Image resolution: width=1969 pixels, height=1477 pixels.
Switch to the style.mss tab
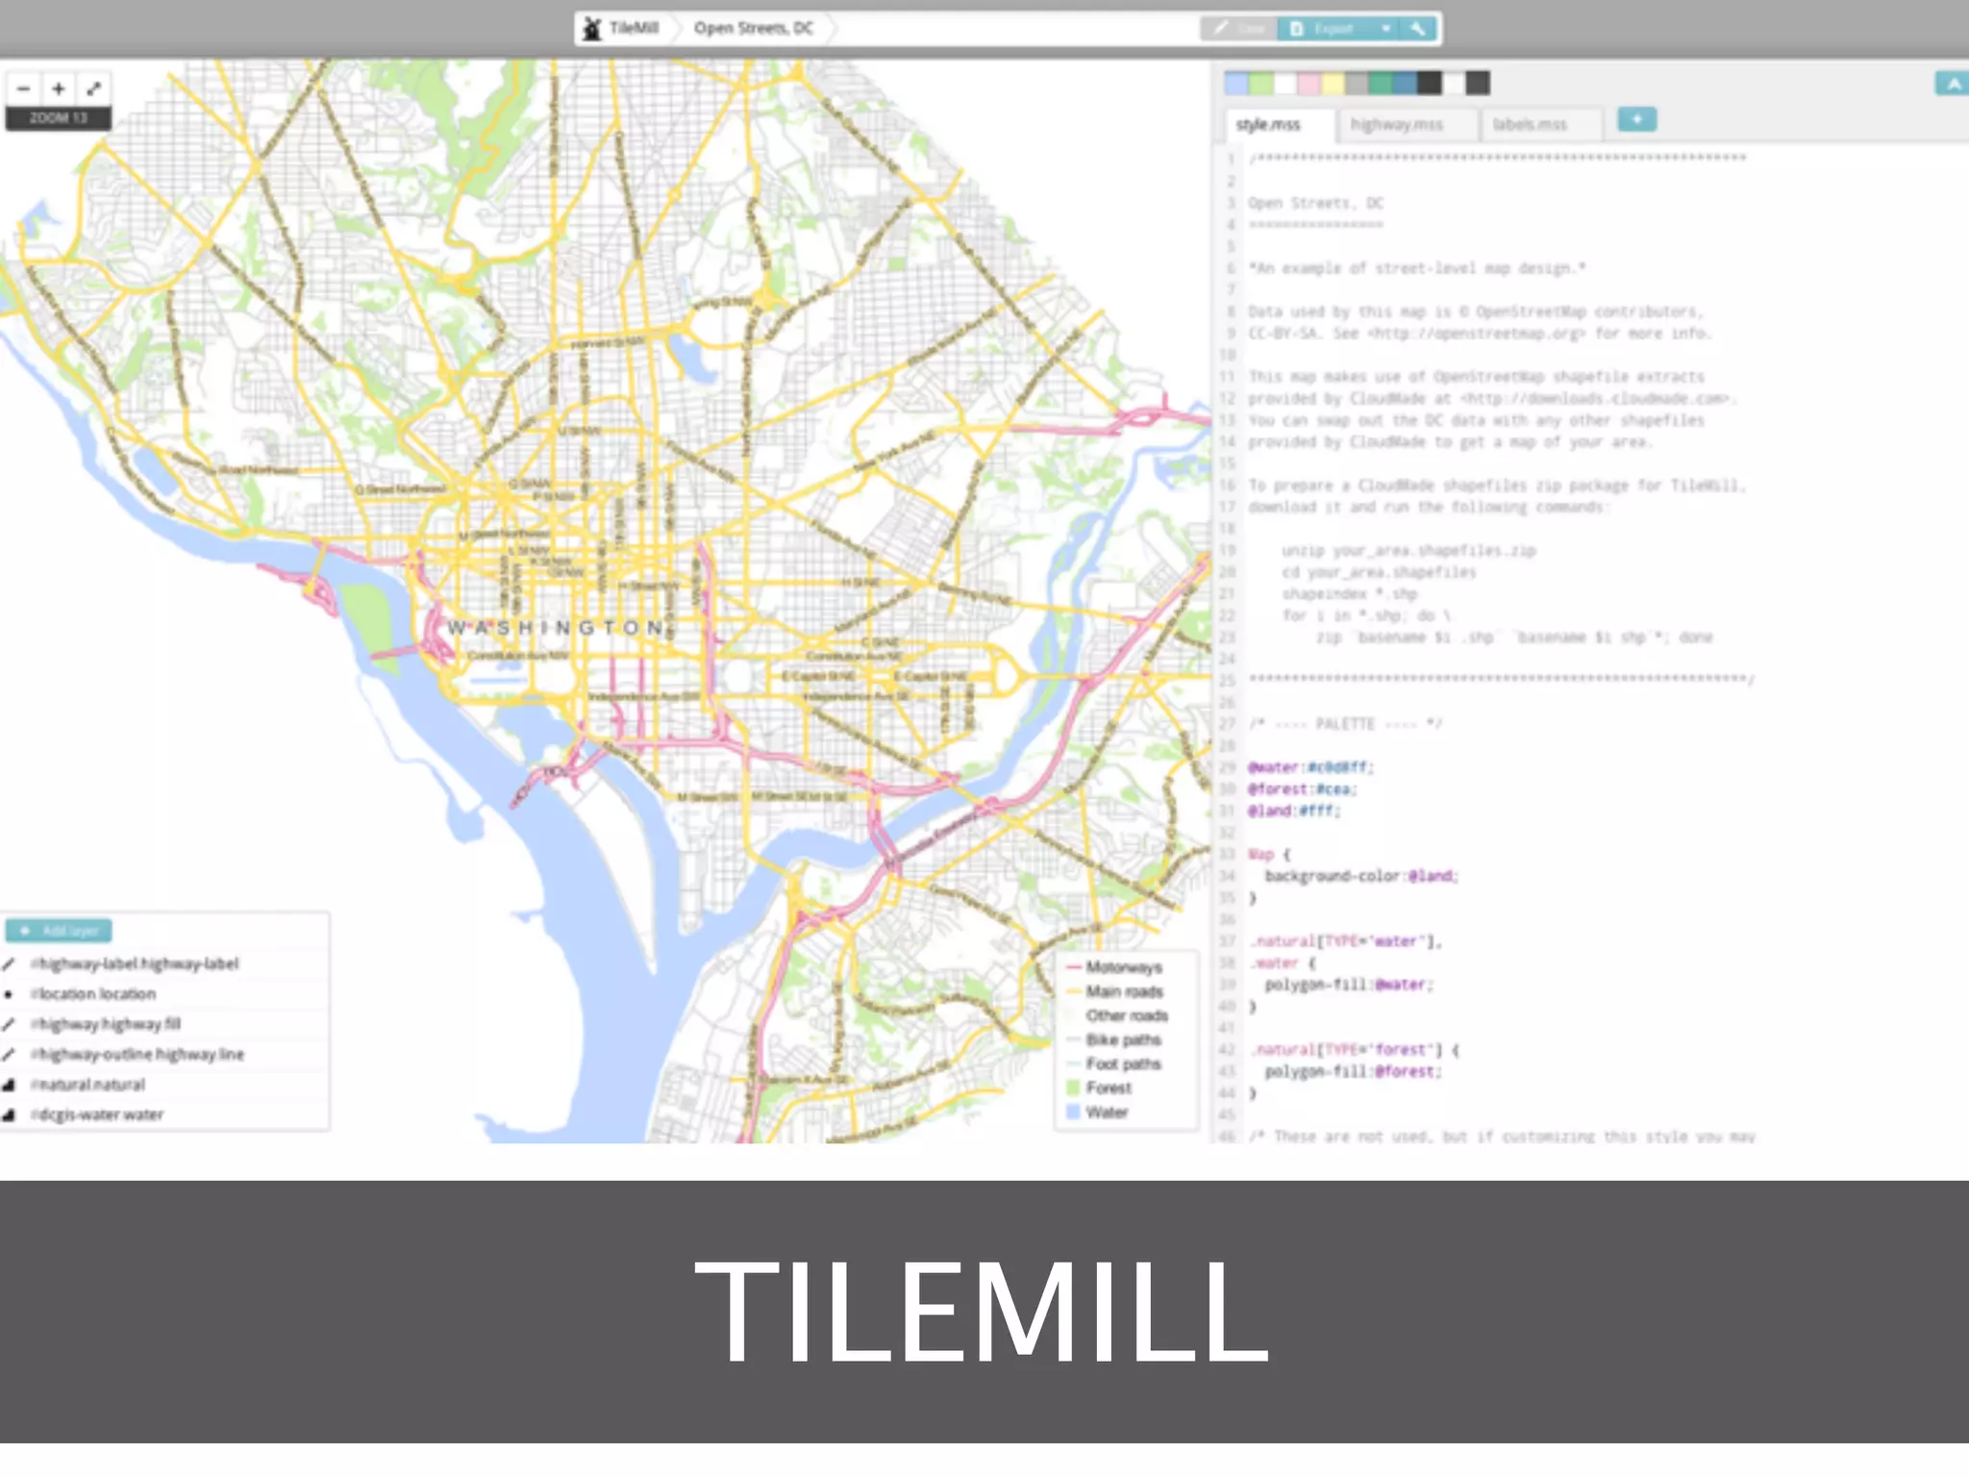coord(1279,125)
